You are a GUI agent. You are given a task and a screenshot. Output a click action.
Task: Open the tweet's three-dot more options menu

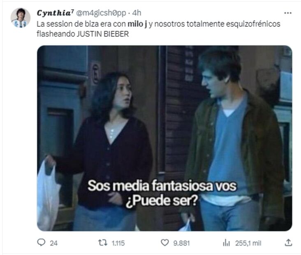coord(288,13)
